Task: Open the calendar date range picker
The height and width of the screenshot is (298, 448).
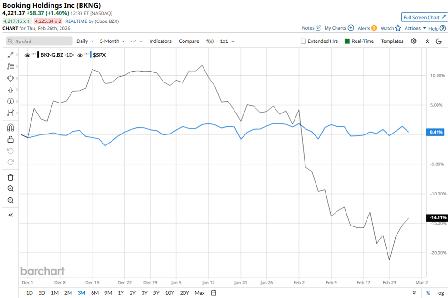Action: [x=214, y=293]
